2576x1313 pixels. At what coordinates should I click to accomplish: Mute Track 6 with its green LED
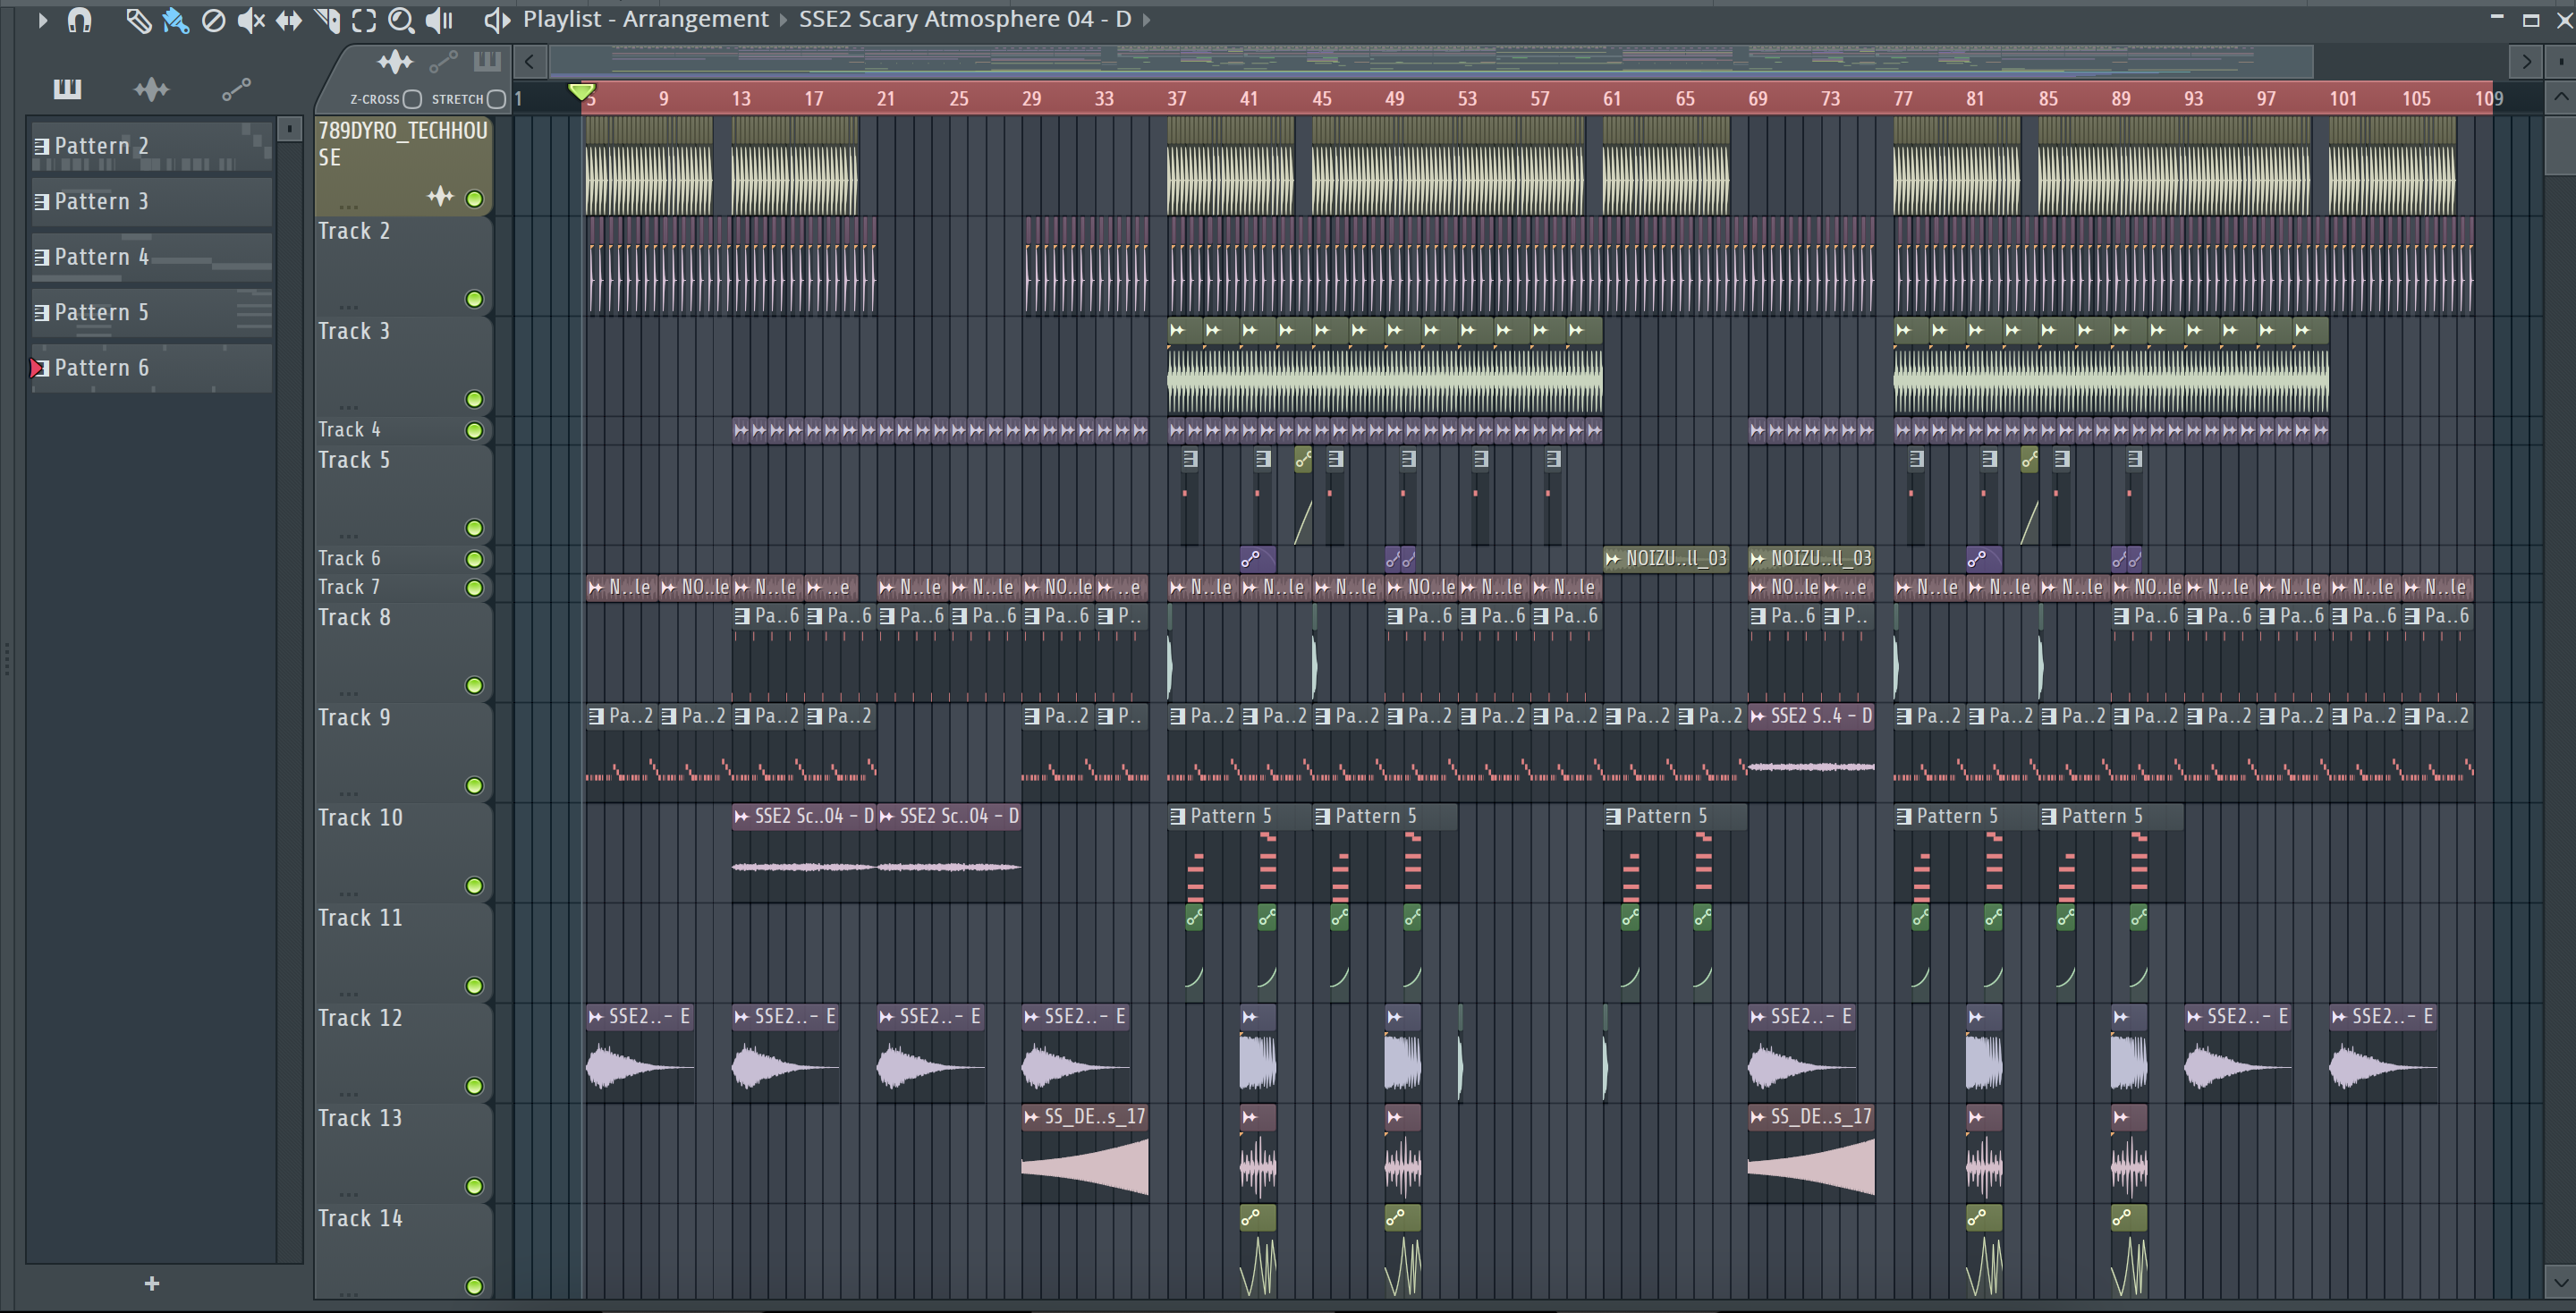click(475, 558)
